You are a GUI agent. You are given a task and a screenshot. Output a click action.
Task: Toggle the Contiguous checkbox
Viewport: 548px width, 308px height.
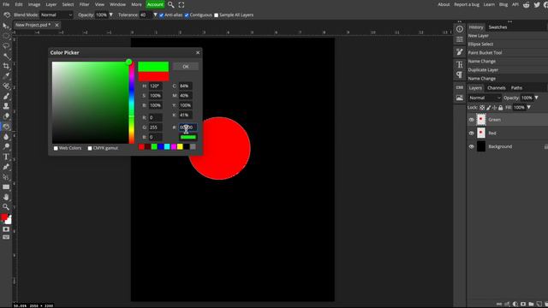187,15
